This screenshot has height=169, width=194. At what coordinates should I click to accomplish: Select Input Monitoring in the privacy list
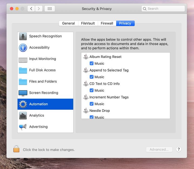point(45,59)
